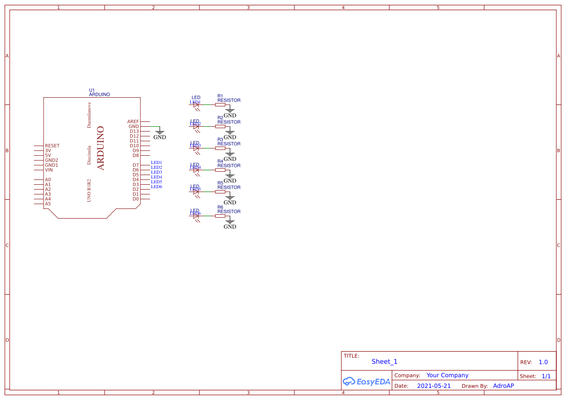Click the EasyEDA cloud logo
Image resolution: width=566 pixels, height=400 pixels.
point(350,382)
